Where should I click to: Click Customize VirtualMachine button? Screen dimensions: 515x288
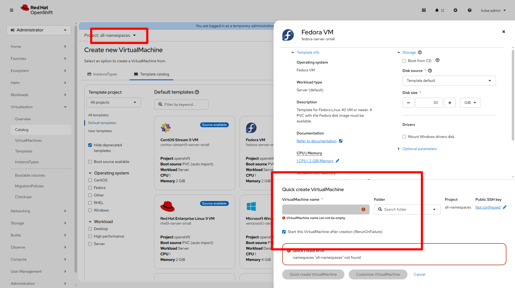(x=378, y=274)
